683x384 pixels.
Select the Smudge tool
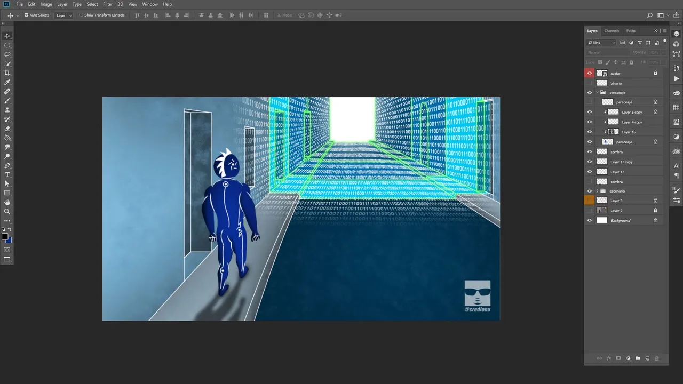click(x=7, y=147)
